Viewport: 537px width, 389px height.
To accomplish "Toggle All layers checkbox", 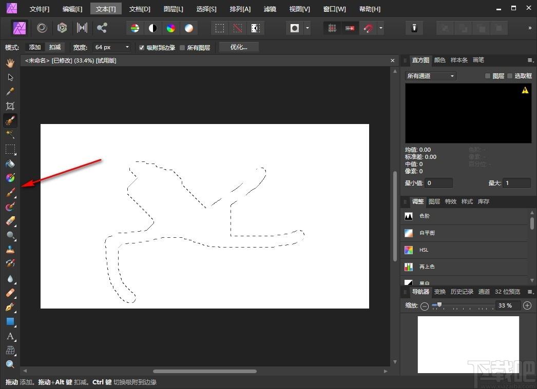I will 182,48.
